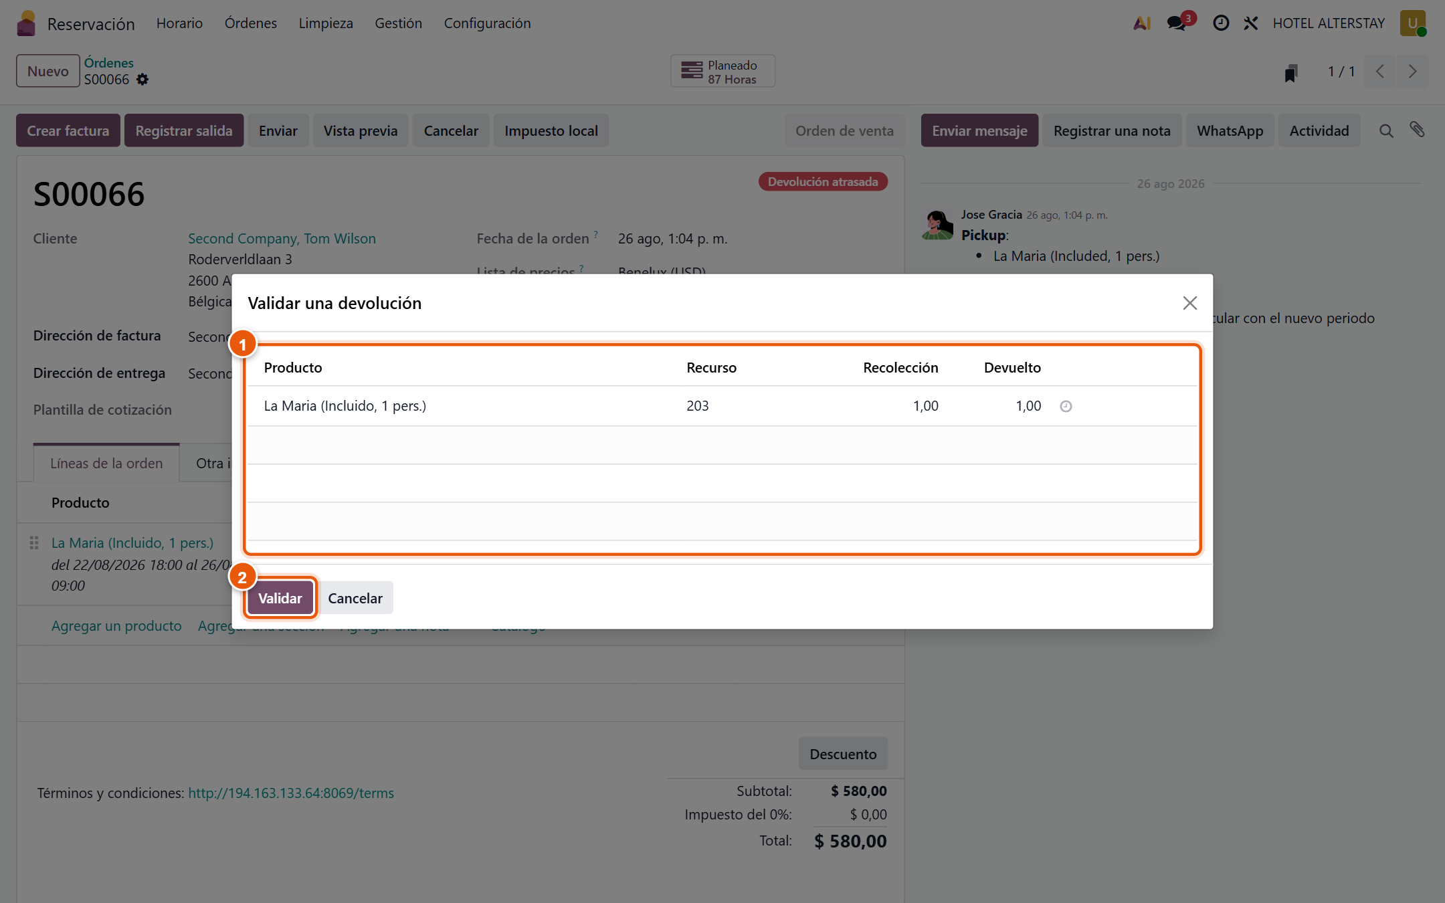Click the drag handle of La Maria order line

[33, 543]
